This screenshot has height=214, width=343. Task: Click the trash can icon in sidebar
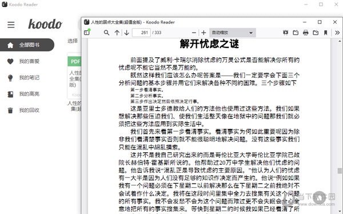[10, 110]
